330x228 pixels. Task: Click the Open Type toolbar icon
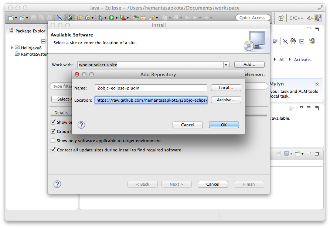pyautogui.click(x=136, y=18)
